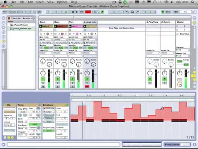This screenshot has width=198, height=149.
Task: Click the top browser toggle icon in left sidebar
Action: (x=4, y=18)
